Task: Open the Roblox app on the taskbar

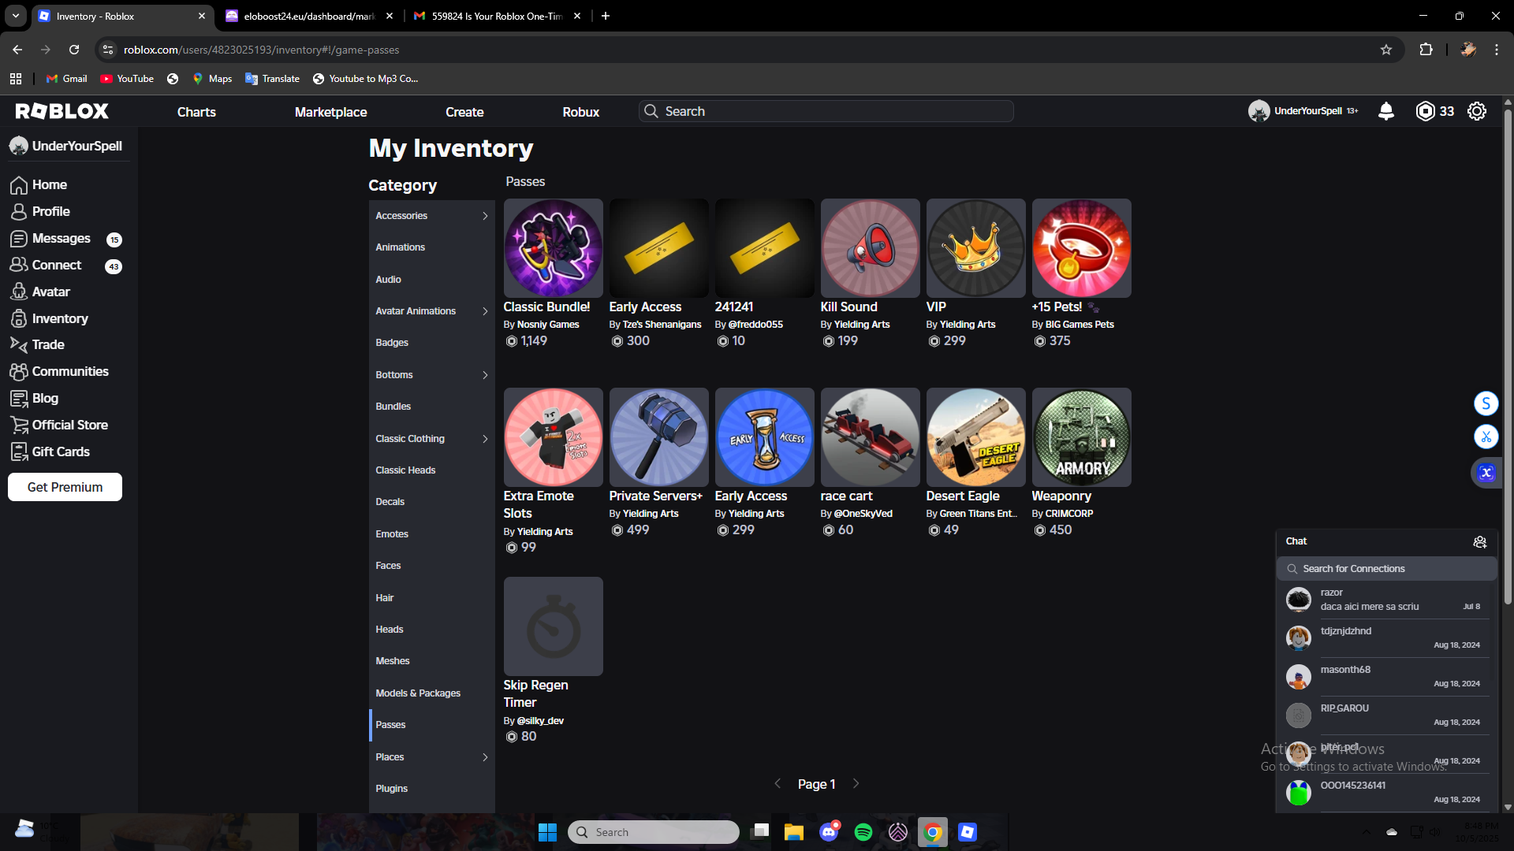Action: coord(968,832)
